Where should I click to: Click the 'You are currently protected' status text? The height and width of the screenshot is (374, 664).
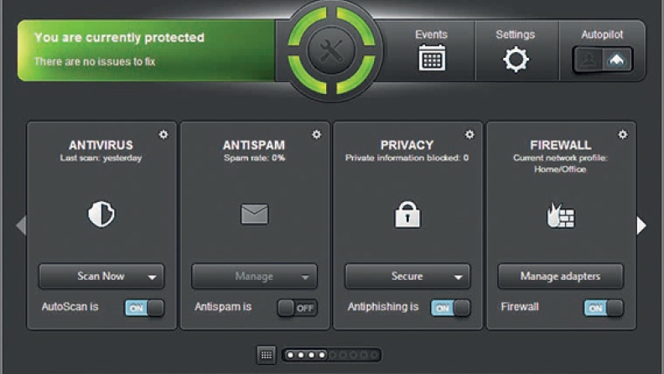(x=119, y=38)
